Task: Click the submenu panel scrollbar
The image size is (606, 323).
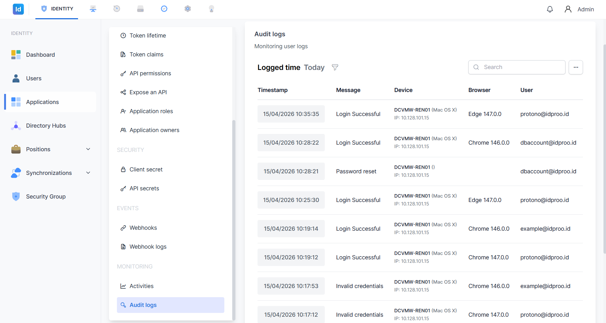Action: (234, 220)
